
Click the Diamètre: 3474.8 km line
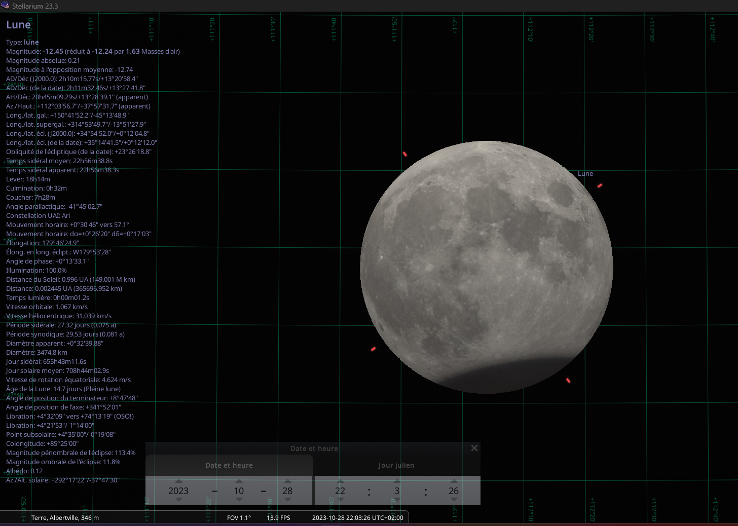[x=36, y=352]
